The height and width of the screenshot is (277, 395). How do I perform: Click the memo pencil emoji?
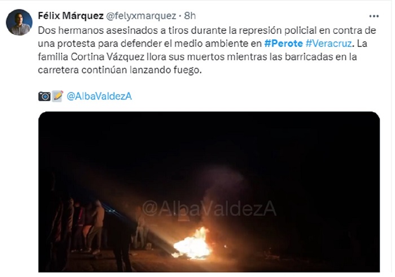58,96
